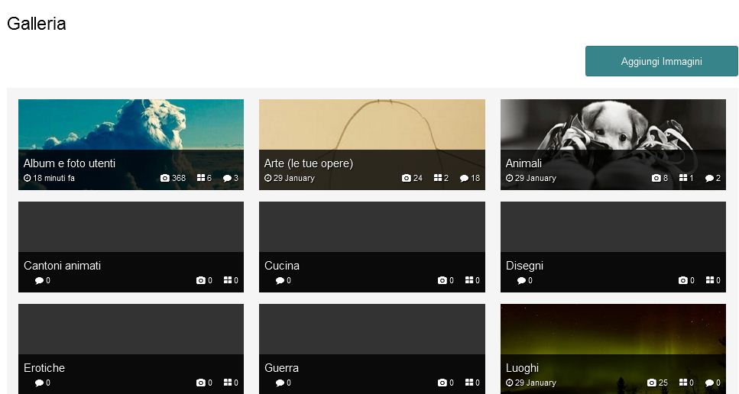The height and width of the screenshot is (394, 739).
Task: Open the Animali category link
Action: point(523,163)
